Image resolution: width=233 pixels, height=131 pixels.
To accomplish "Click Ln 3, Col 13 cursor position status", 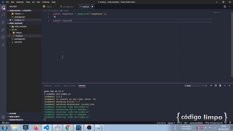I will 161,123.
